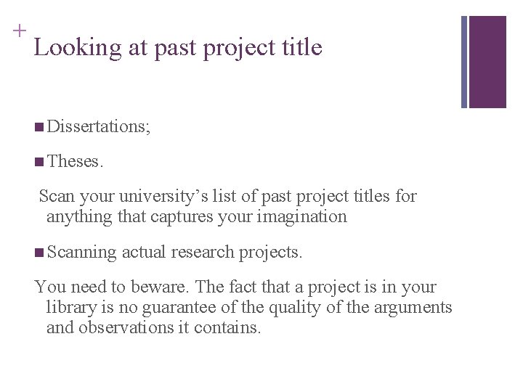Viewport: 523px width, 392px height.
Task: Click the sentence 'You need to beware.'
Action: 112,287
